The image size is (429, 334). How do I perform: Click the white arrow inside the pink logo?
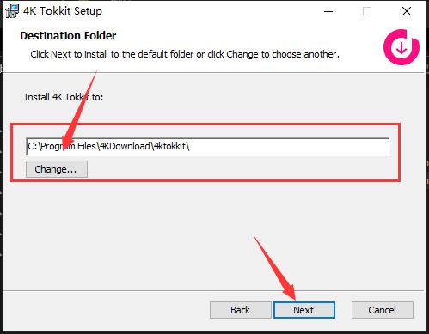click(x=401, y=47)
